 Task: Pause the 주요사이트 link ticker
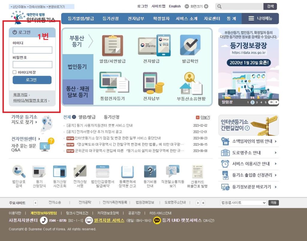click(203, 203)
